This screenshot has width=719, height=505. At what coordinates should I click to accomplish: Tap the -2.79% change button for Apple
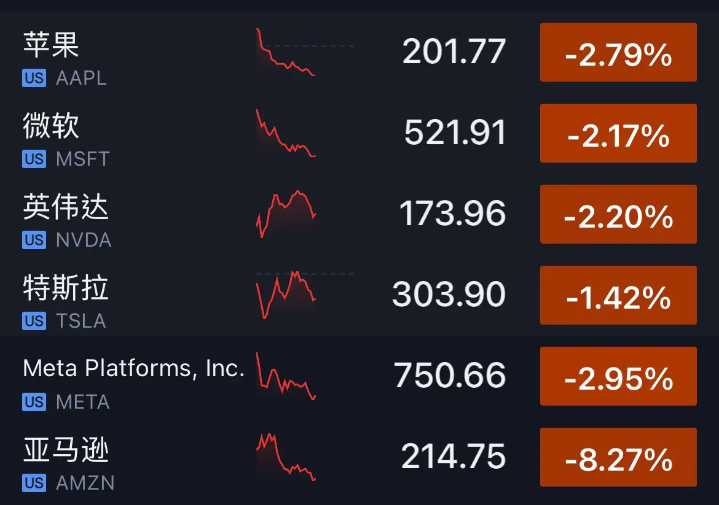click(x=618, y=52)
